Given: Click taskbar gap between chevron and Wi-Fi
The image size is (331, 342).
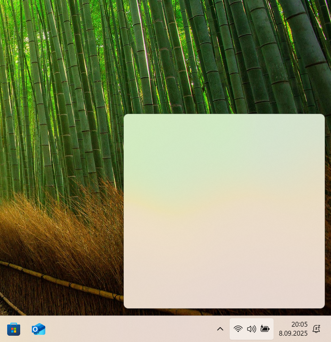Looking at the screenshot, I should (227, 329).
